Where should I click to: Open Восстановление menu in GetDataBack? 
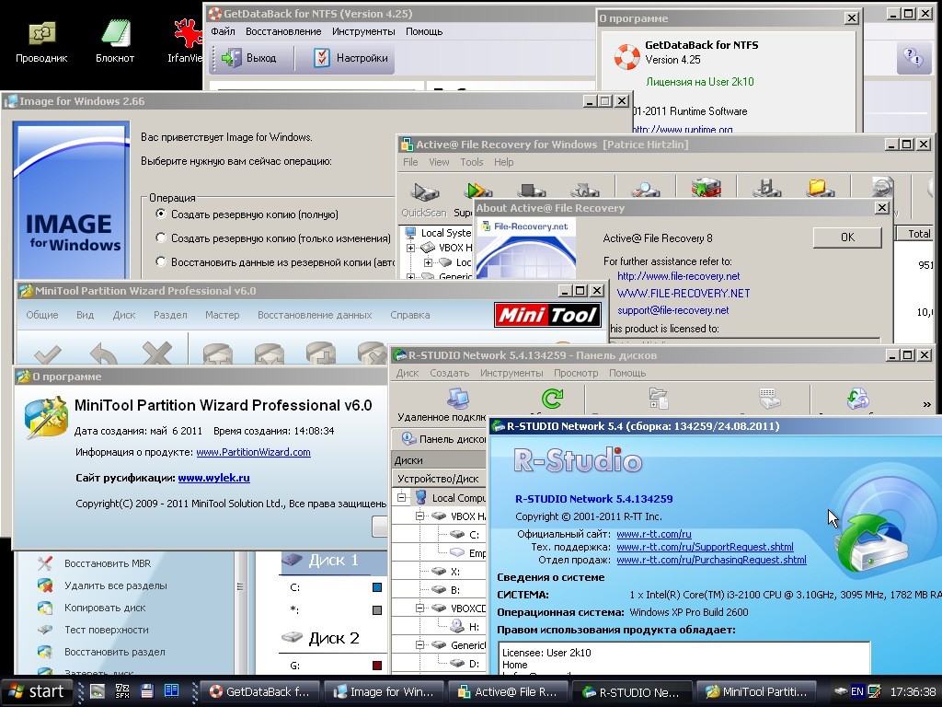coord(283,31)
